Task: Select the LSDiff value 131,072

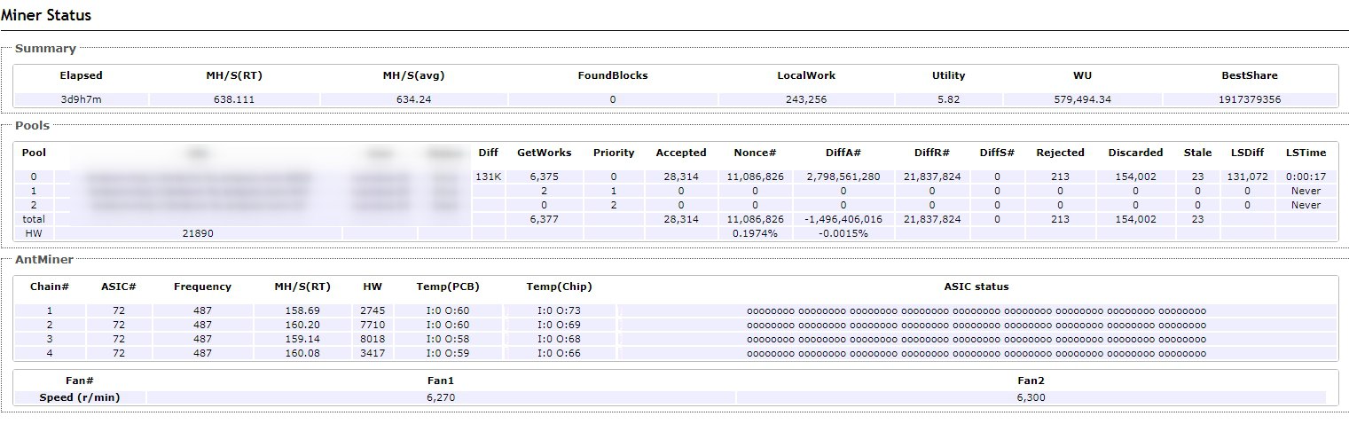Action: [1246, 177]
